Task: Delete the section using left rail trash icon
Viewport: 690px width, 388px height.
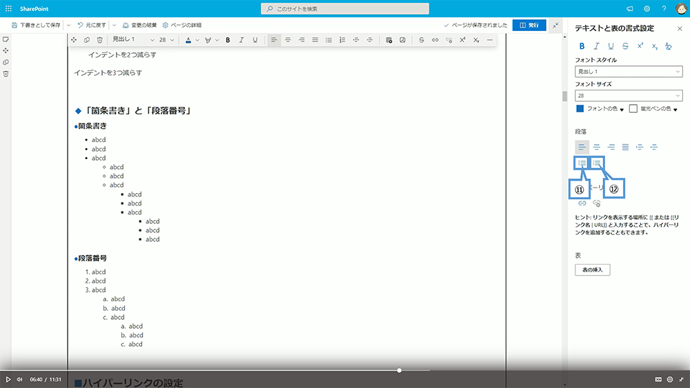Action: coord(6,74)
